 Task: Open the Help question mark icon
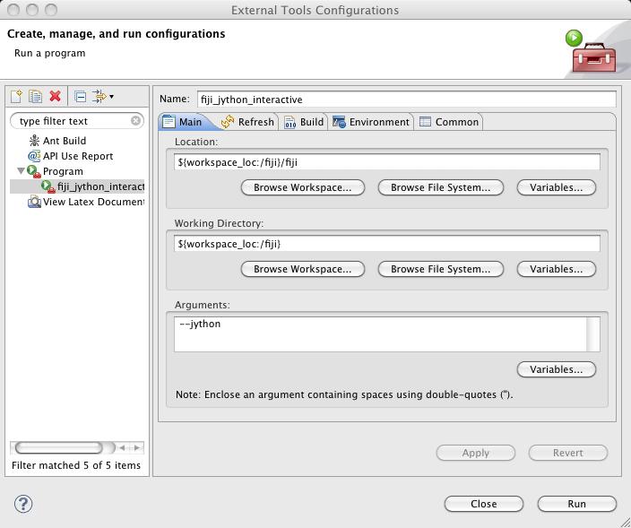(x=24, y=504)
